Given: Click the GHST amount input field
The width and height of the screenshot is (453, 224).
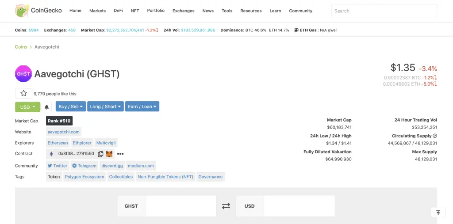Looking at the screenshot, I should pyautogui.click(x=181, y=206).
